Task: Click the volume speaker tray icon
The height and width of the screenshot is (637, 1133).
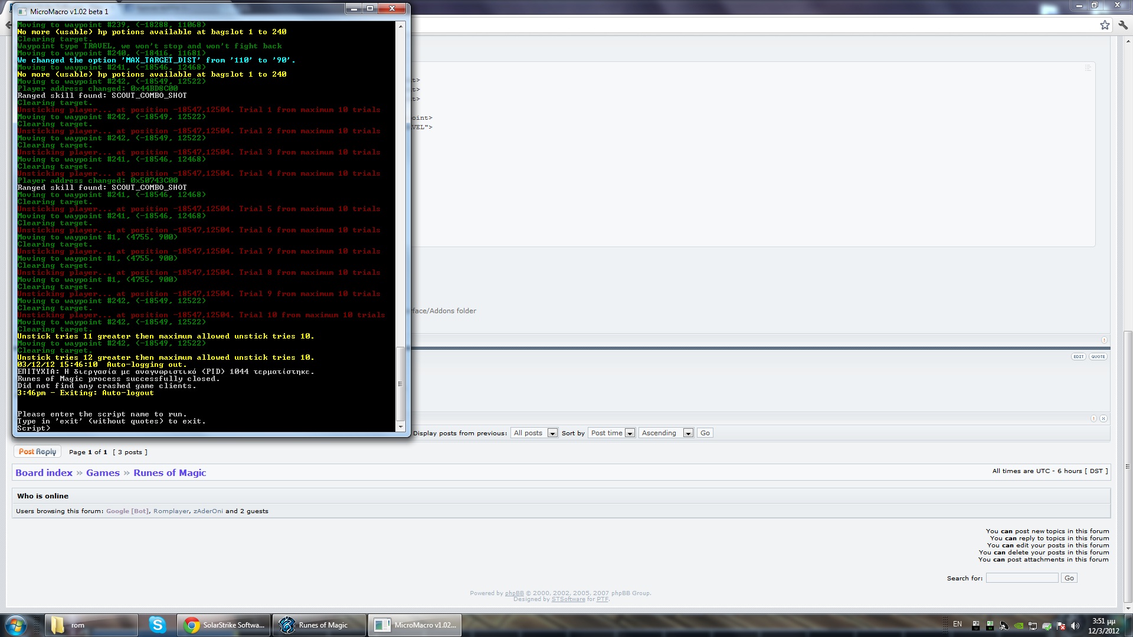Action: [1075, 626]
